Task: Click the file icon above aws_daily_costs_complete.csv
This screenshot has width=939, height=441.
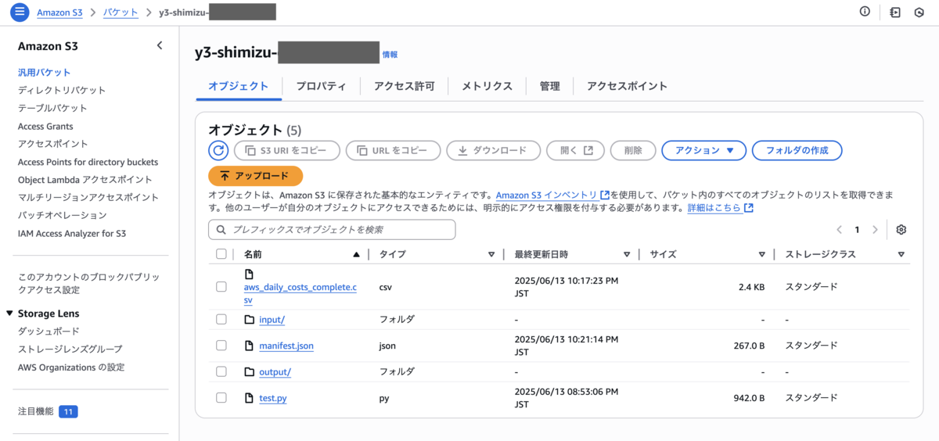Action: (x=250, y=274)
